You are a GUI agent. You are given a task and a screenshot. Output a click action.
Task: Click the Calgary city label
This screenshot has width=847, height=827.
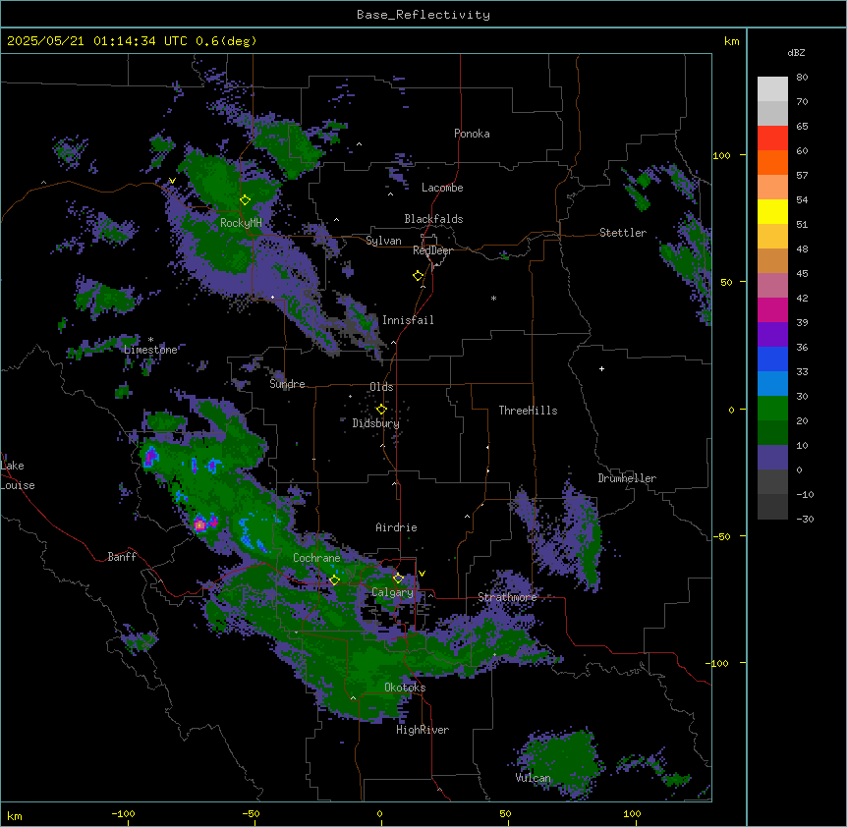pos(392,592)
